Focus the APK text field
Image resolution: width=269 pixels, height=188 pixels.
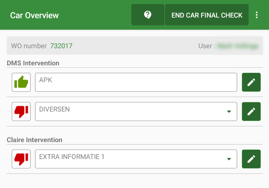tap(136, 82)
